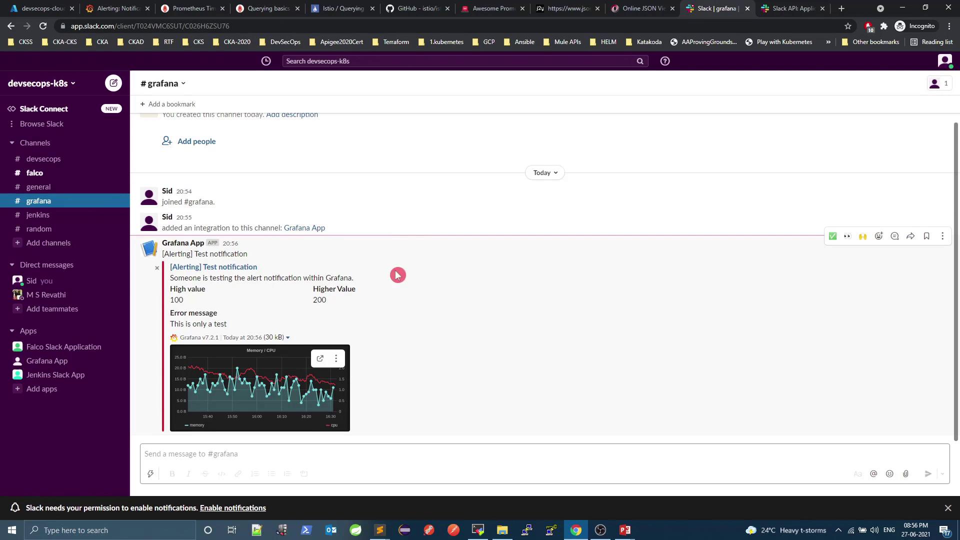Image resolution: width=960 pixels, height=540 pixels.
Task: Expand the Today date dropdown
Action: [x=544, y=172]
